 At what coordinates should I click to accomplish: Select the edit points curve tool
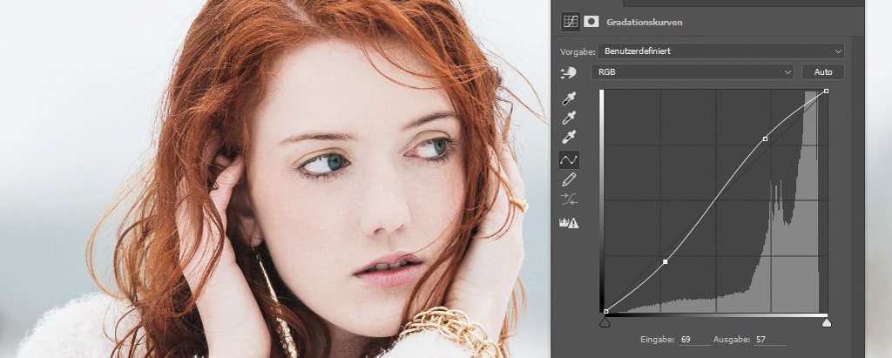pyautogui.click(x=569, y=160)
